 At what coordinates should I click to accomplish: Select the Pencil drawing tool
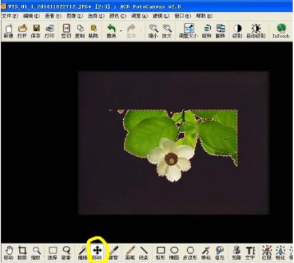pos(131,251)
